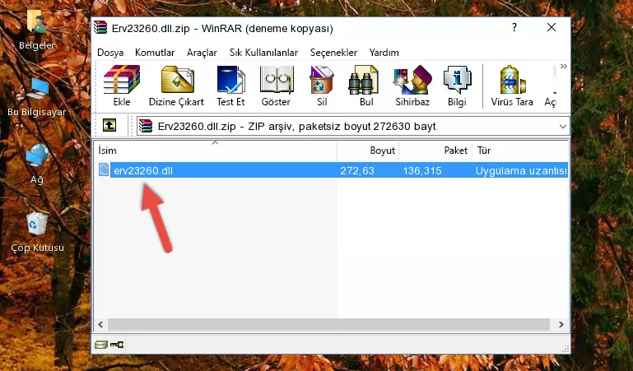Click the archive icon in address bar

(146, 126)
